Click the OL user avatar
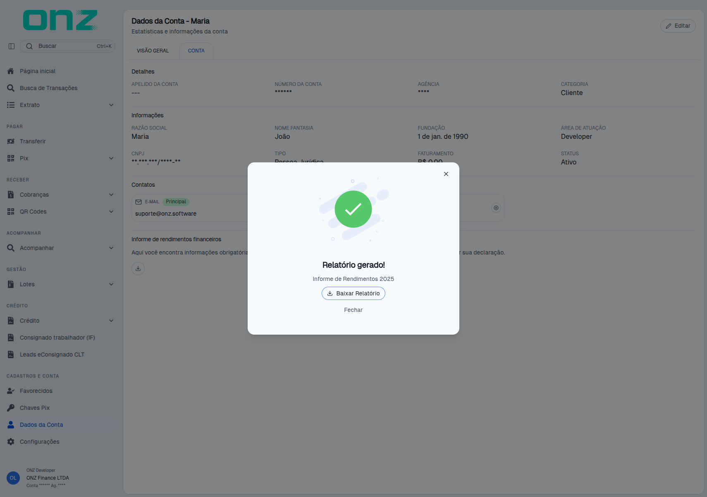 tap(13, 478)
